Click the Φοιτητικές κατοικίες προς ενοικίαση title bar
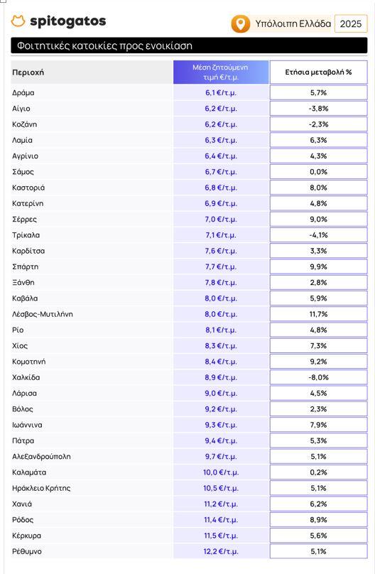 189,45
